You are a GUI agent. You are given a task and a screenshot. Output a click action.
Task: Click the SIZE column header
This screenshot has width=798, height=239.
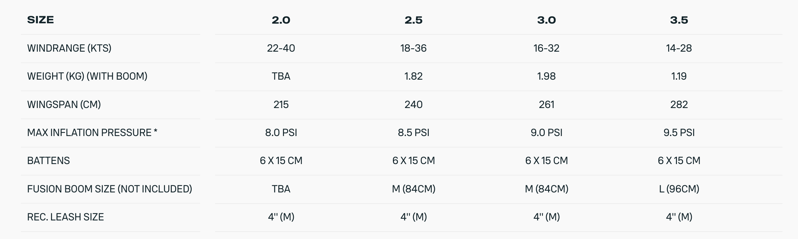pyautogui.click(x=41, y=20)
